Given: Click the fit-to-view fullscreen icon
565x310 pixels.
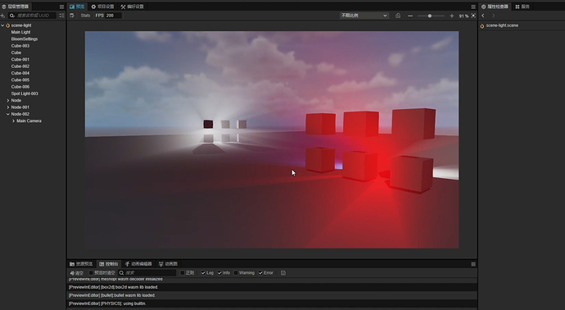Looking at the screenshot, I should tap(473, 16).
